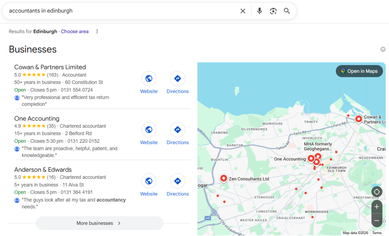The width and height of the screenshot is (389, 236).
Task: Open Anderson & Edwards website icon
Action: coord(149,181)
